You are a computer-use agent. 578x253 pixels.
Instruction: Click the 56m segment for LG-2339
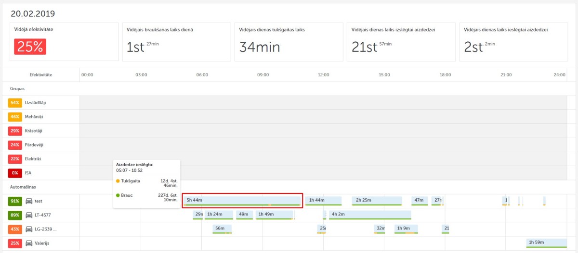[222, 229]
